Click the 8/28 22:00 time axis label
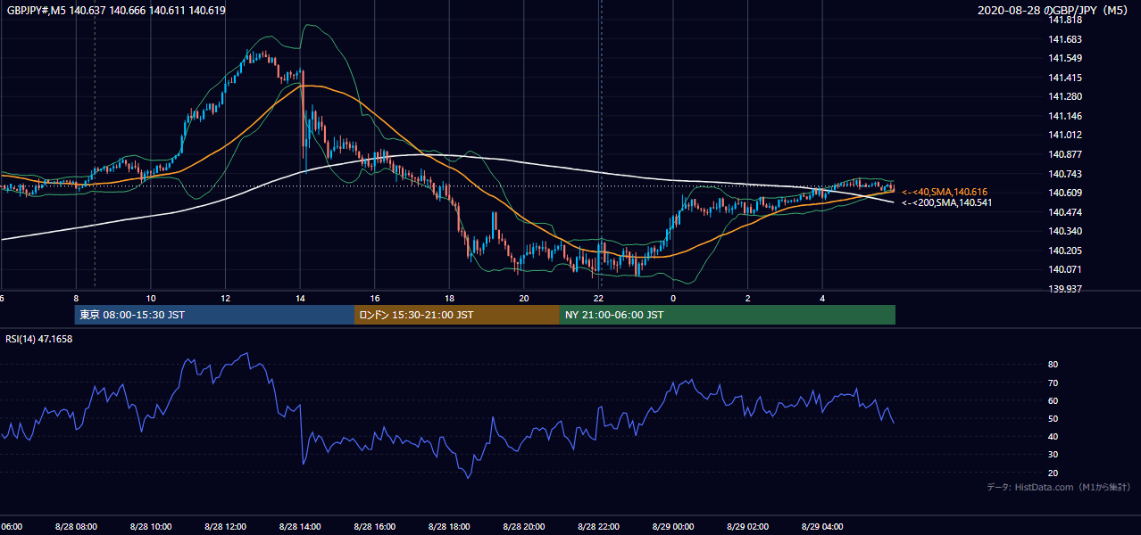Screen dimensions: 1141x535 coord(598,527)
